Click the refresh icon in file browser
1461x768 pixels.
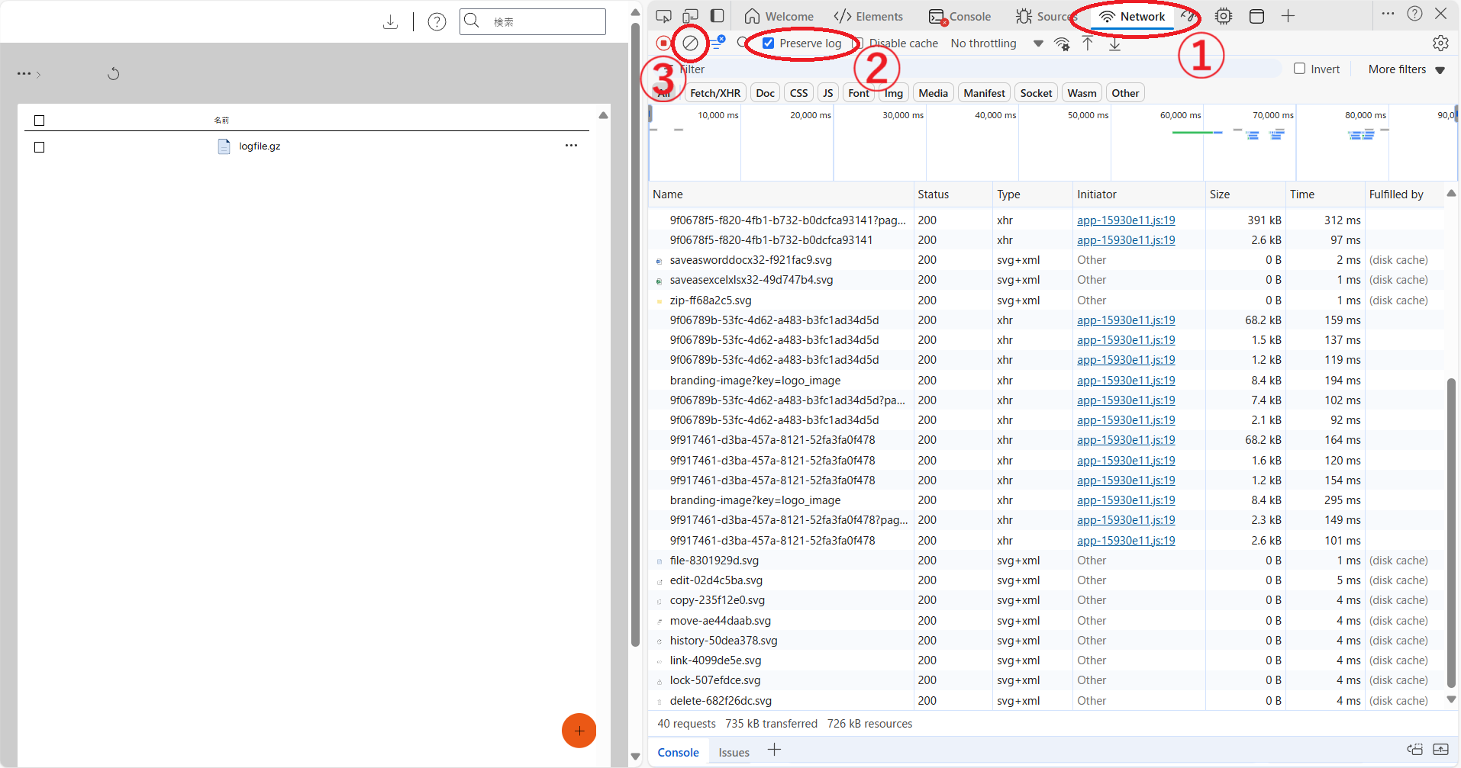(x=113, y=74)
